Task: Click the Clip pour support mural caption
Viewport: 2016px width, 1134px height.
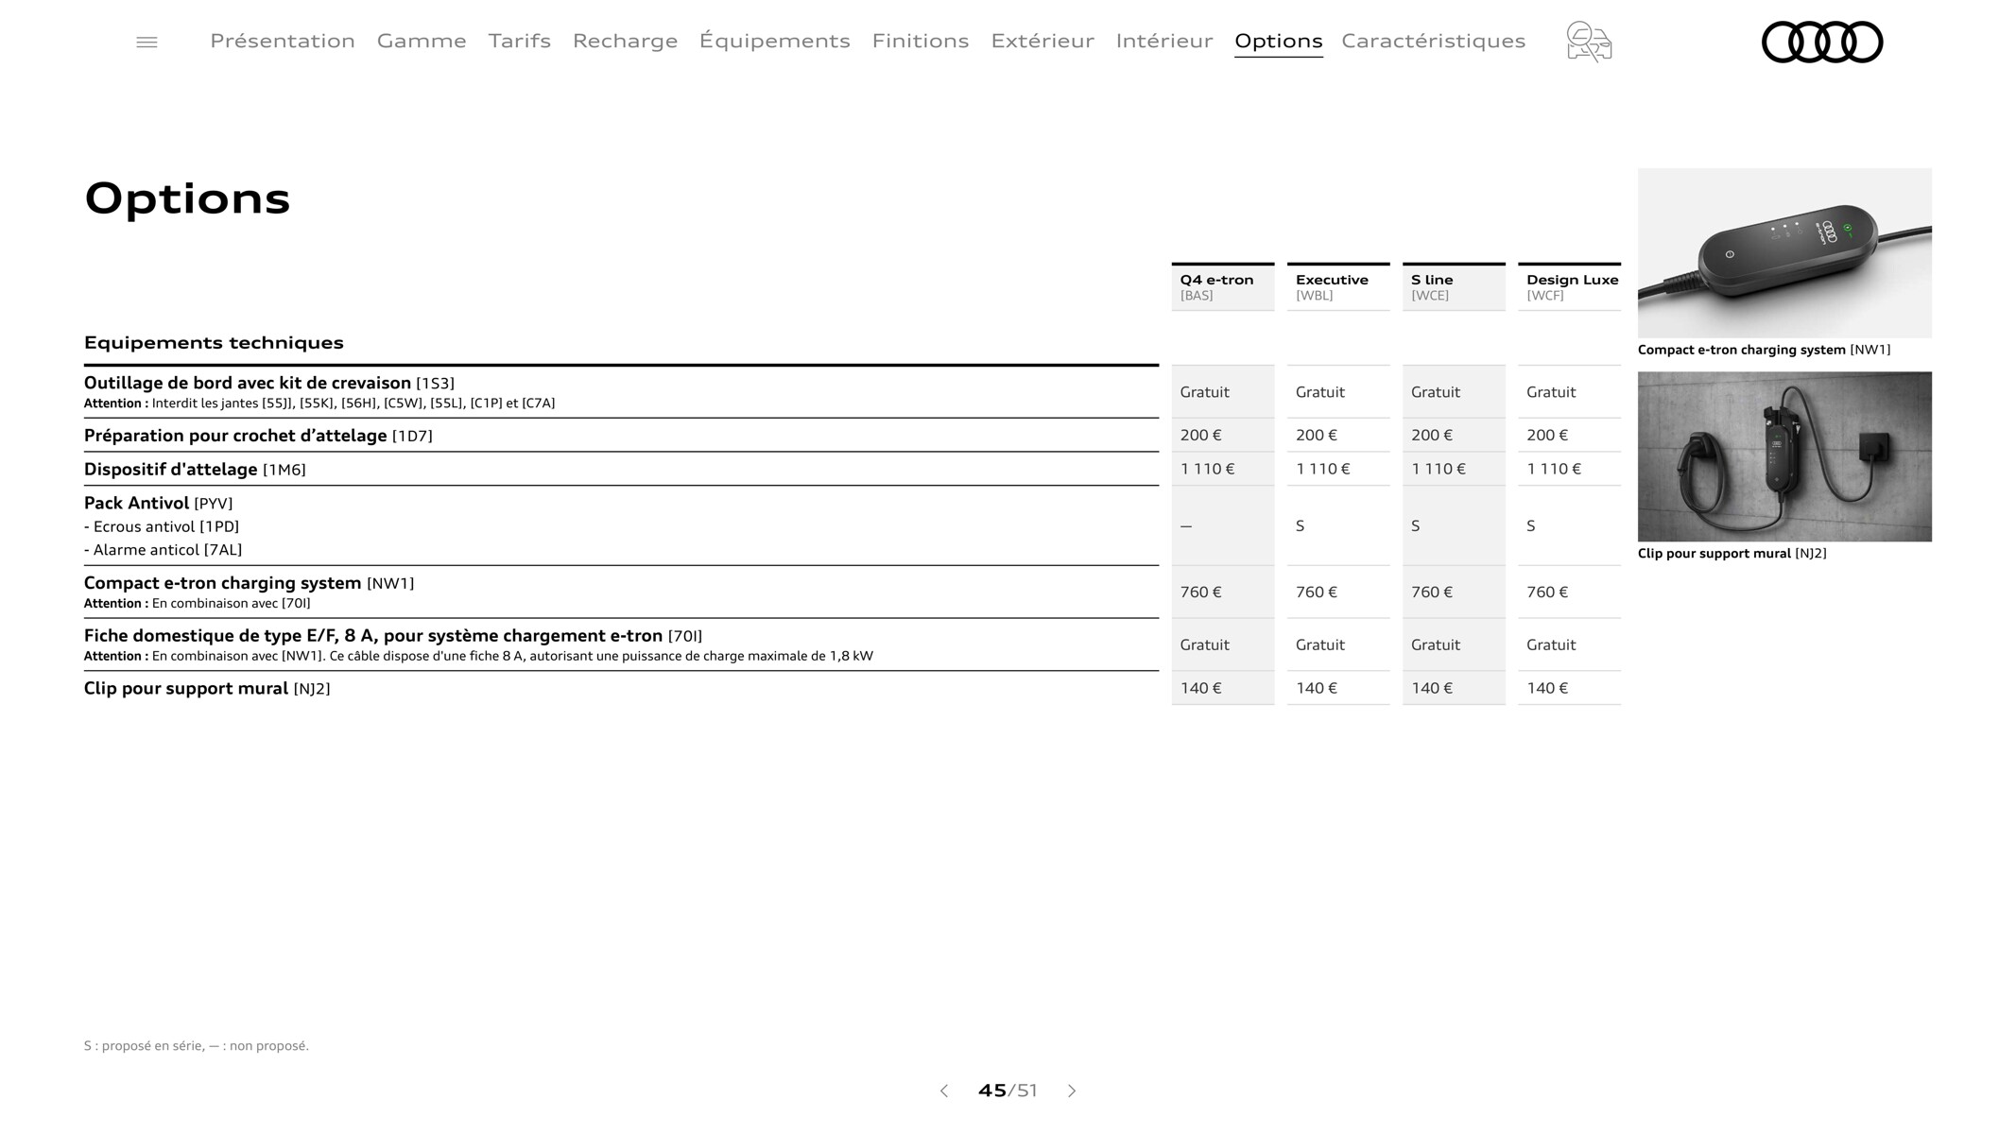Action: (1732, 554)
